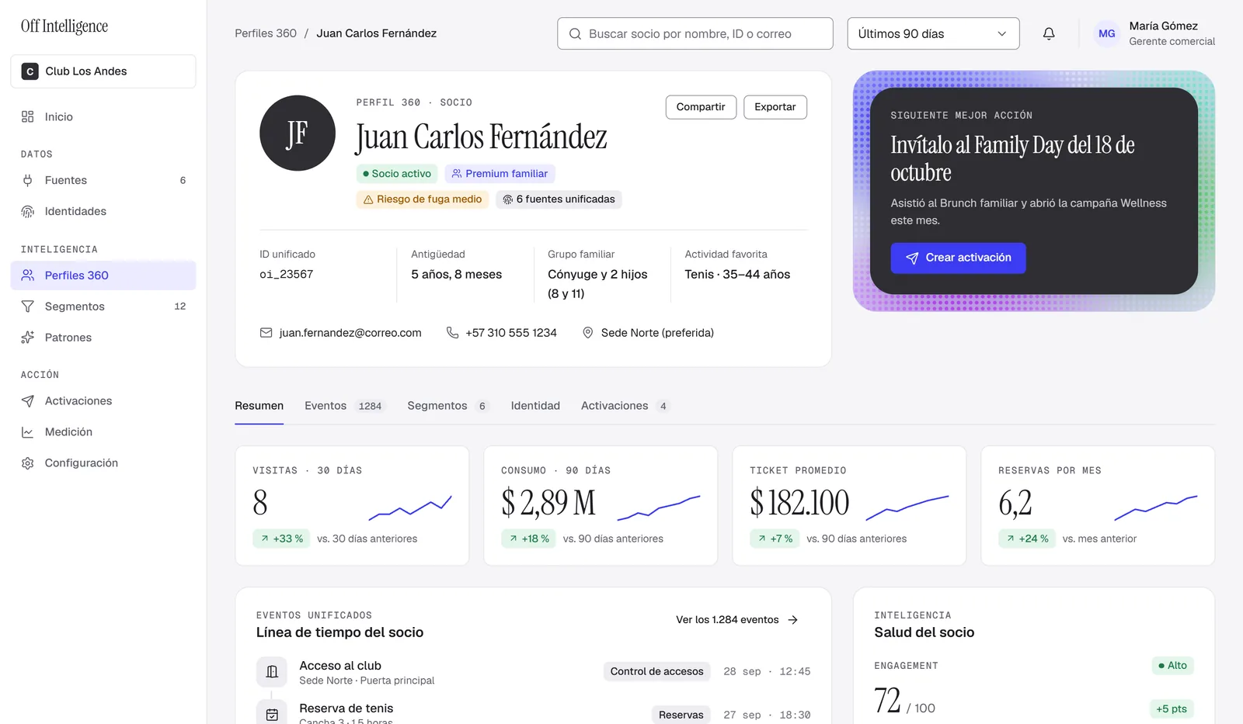The height and width of the screenshot is (724, 1243).
Task: Click Crear activación button
Action: (959, 258)
